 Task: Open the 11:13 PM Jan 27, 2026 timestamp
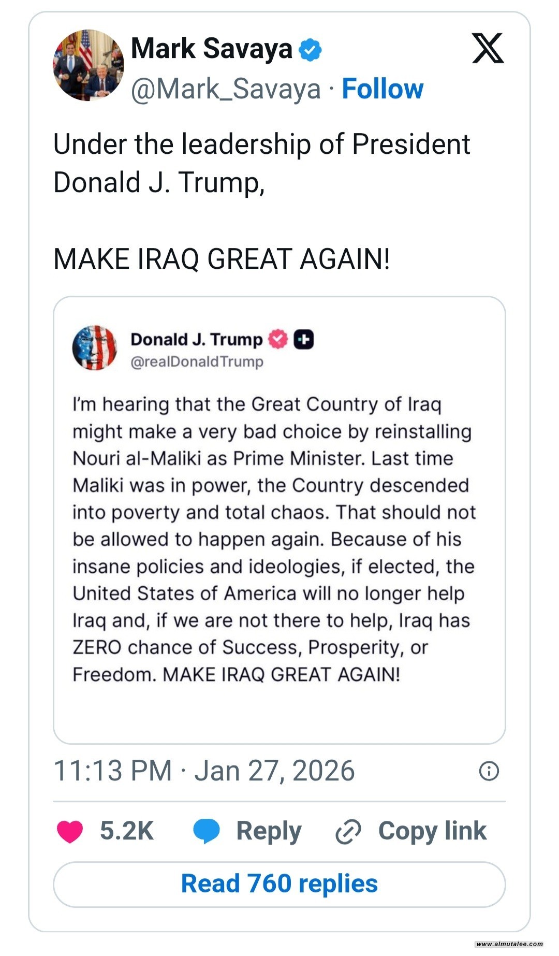204,771
